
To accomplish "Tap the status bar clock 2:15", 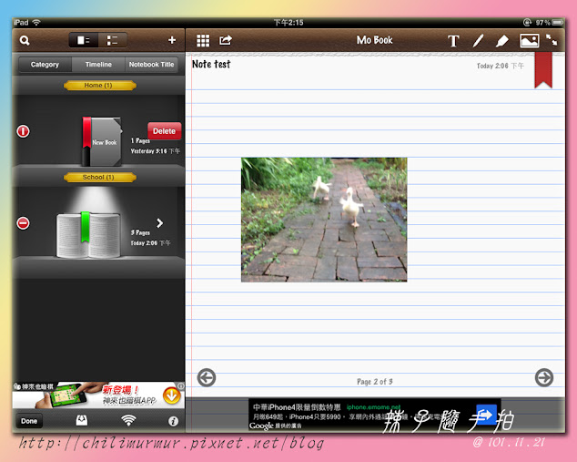I will pos(288,23).
